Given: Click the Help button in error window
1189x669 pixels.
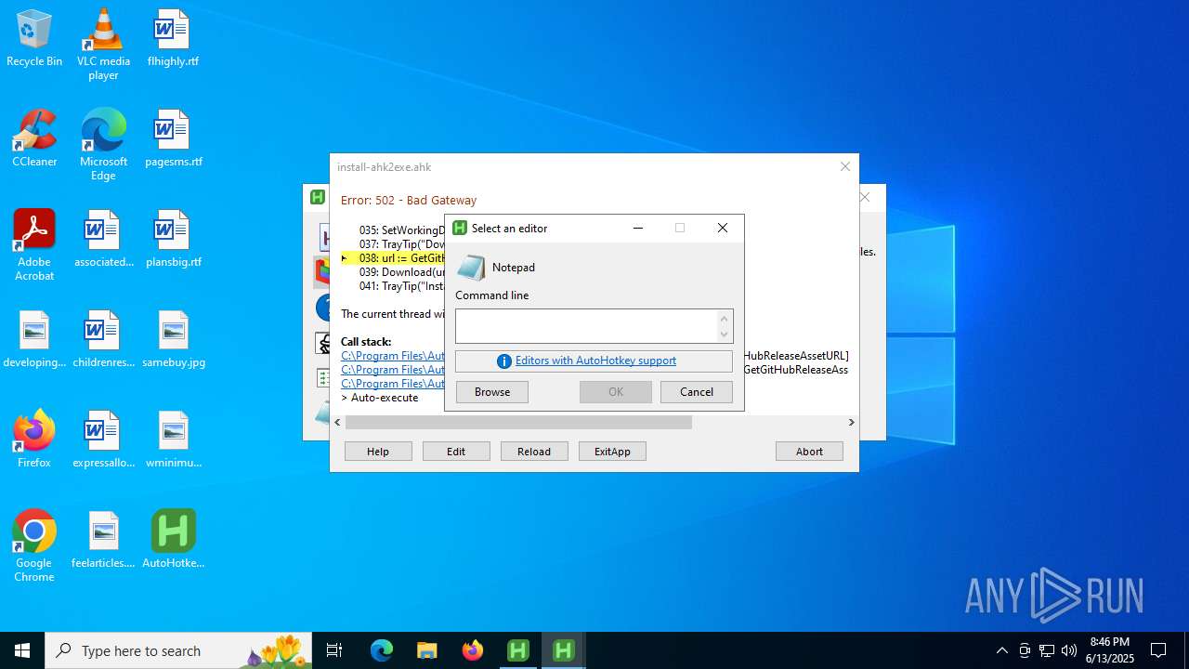Looking at the screenshot, I should pyautogui.click(x=378, y=452).
